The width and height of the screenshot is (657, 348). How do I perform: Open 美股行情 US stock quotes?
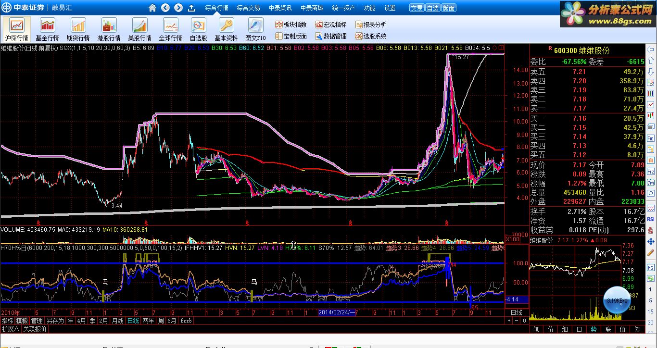pyautogui.click(x=139, y=29)
